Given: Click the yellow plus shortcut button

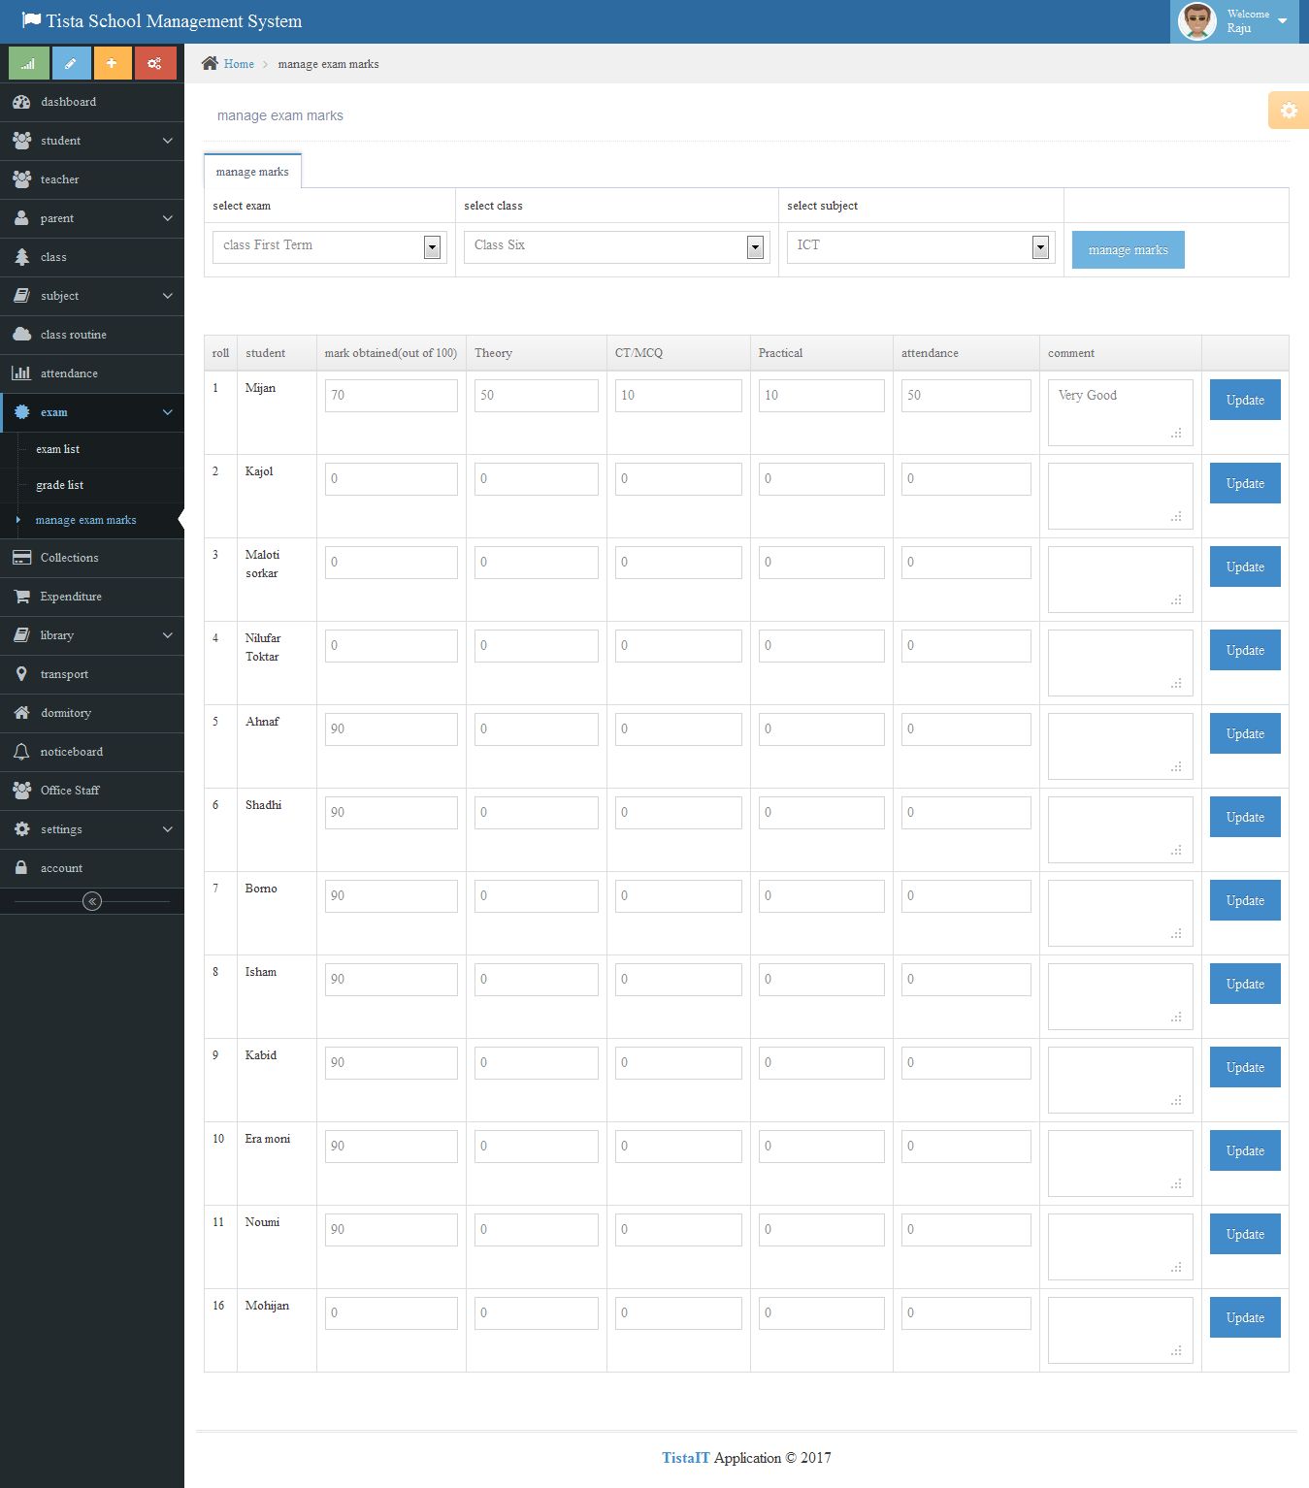Looking at the screenshot, I should click(x=113, y=63).
